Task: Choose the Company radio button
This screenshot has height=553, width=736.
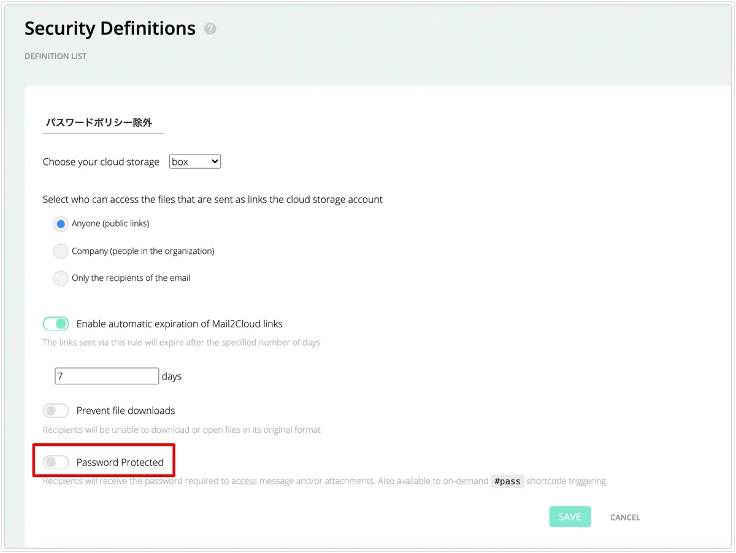Action: pyautogui.click(x=61, y=251)
